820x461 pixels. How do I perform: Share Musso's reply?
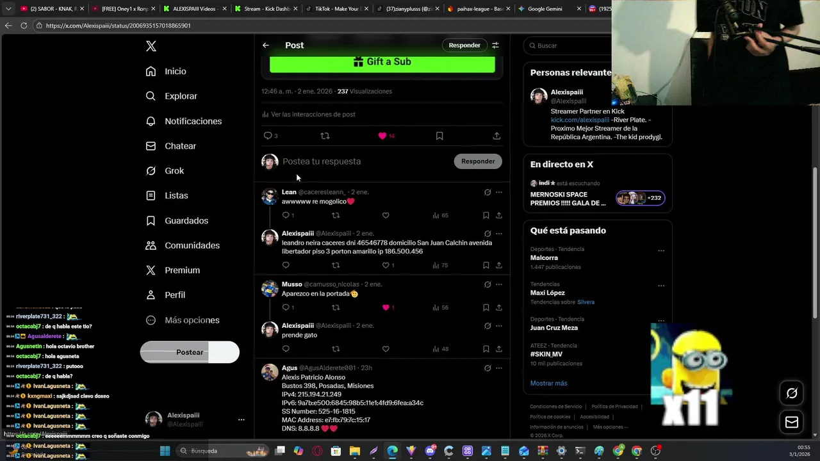[499, 307]
